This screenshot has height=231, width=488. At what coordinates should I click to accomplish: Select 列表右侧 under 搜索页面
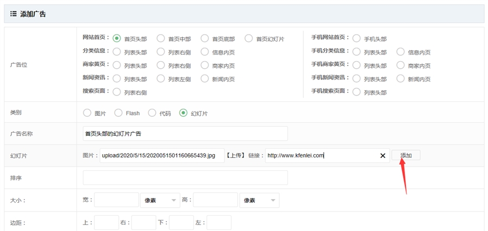117,92
